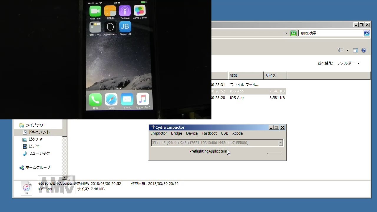The width and height of the screenshot is (377, 212).
Task: Click the Homegroup icon in sidebar
Action: pos(22,168)
